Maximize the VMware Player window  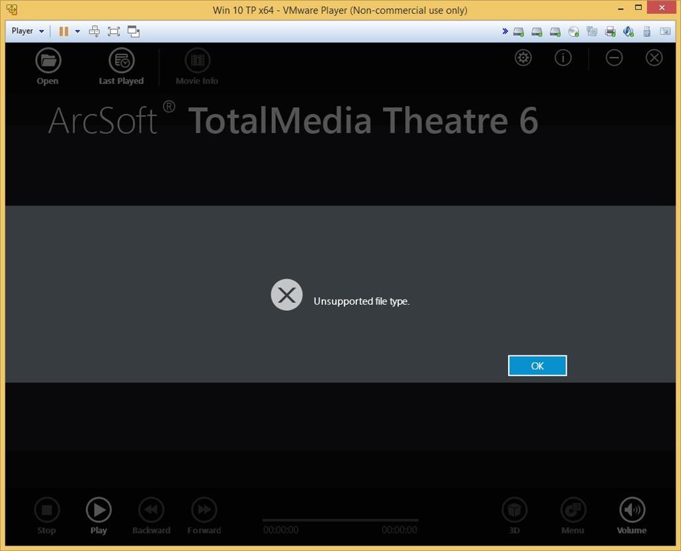point(638,7)
